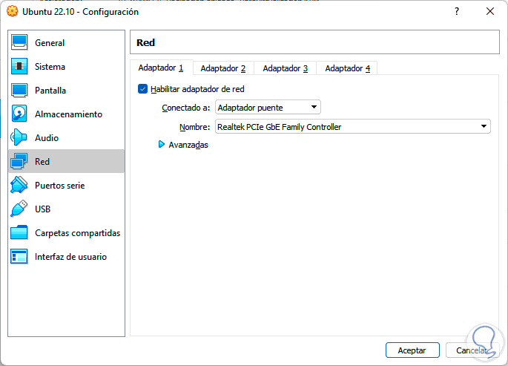Select the Sistema chip icon
This screenshot has height=366, width=508.
[19, 67]
